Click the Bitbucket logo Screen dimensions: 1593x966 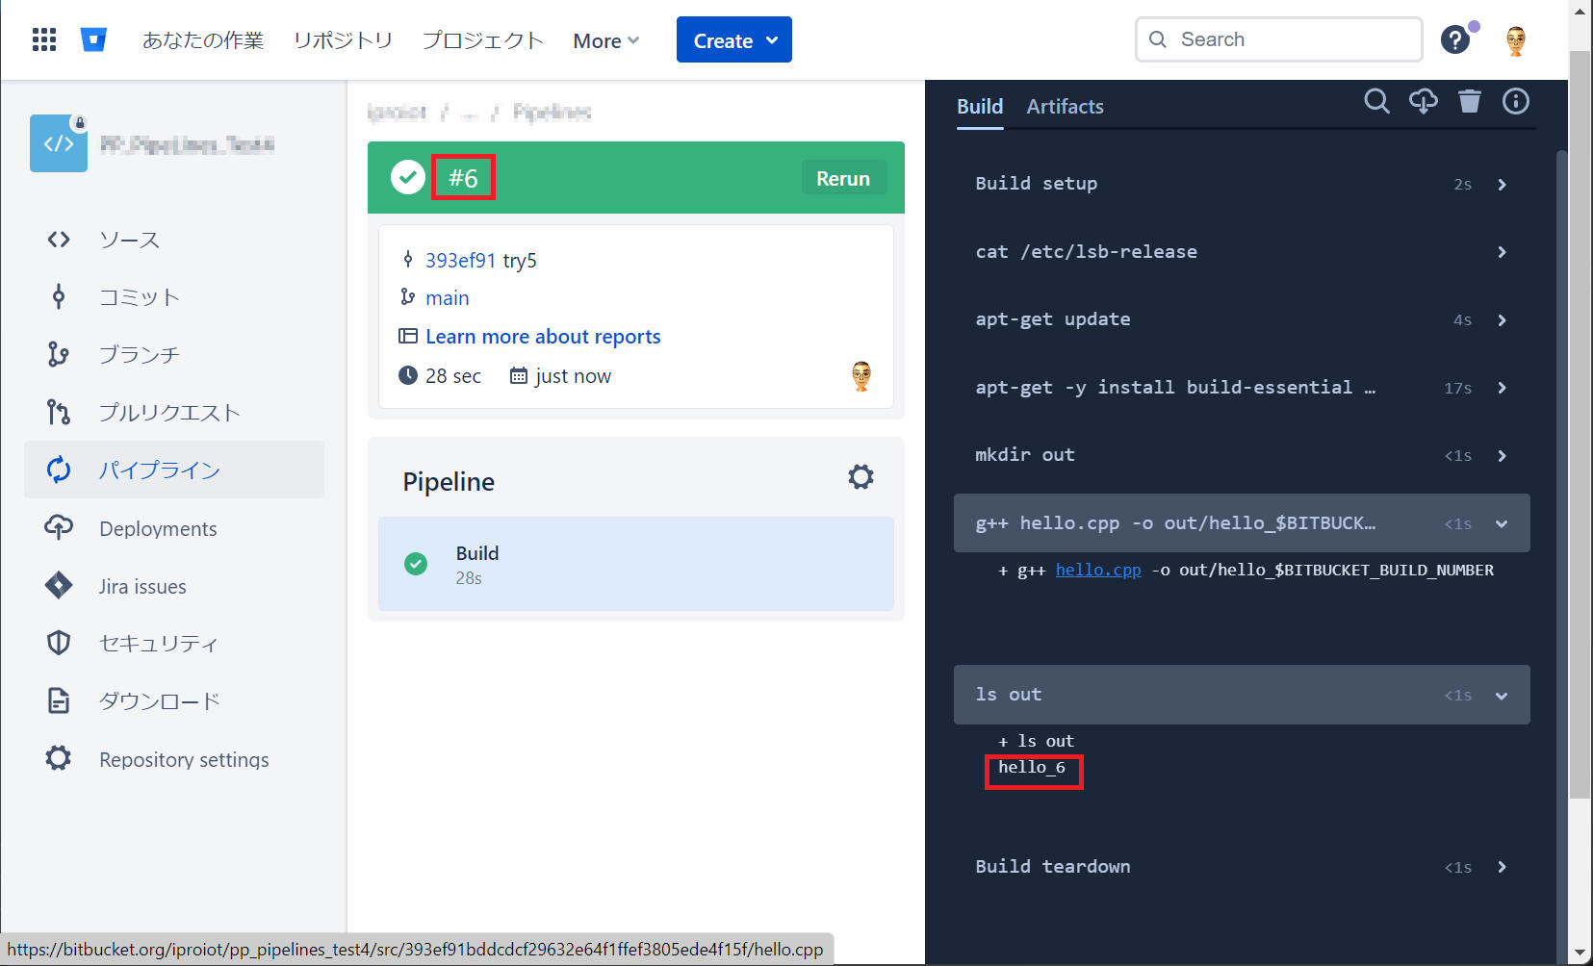tap(92, 38)
